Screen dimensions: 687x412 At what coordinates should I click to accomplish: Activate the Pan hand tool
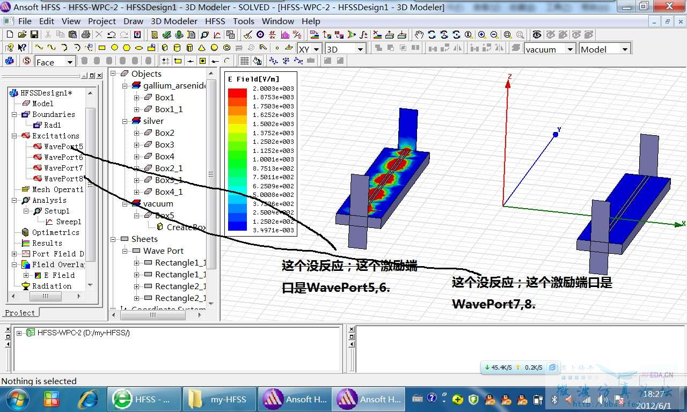419,34
